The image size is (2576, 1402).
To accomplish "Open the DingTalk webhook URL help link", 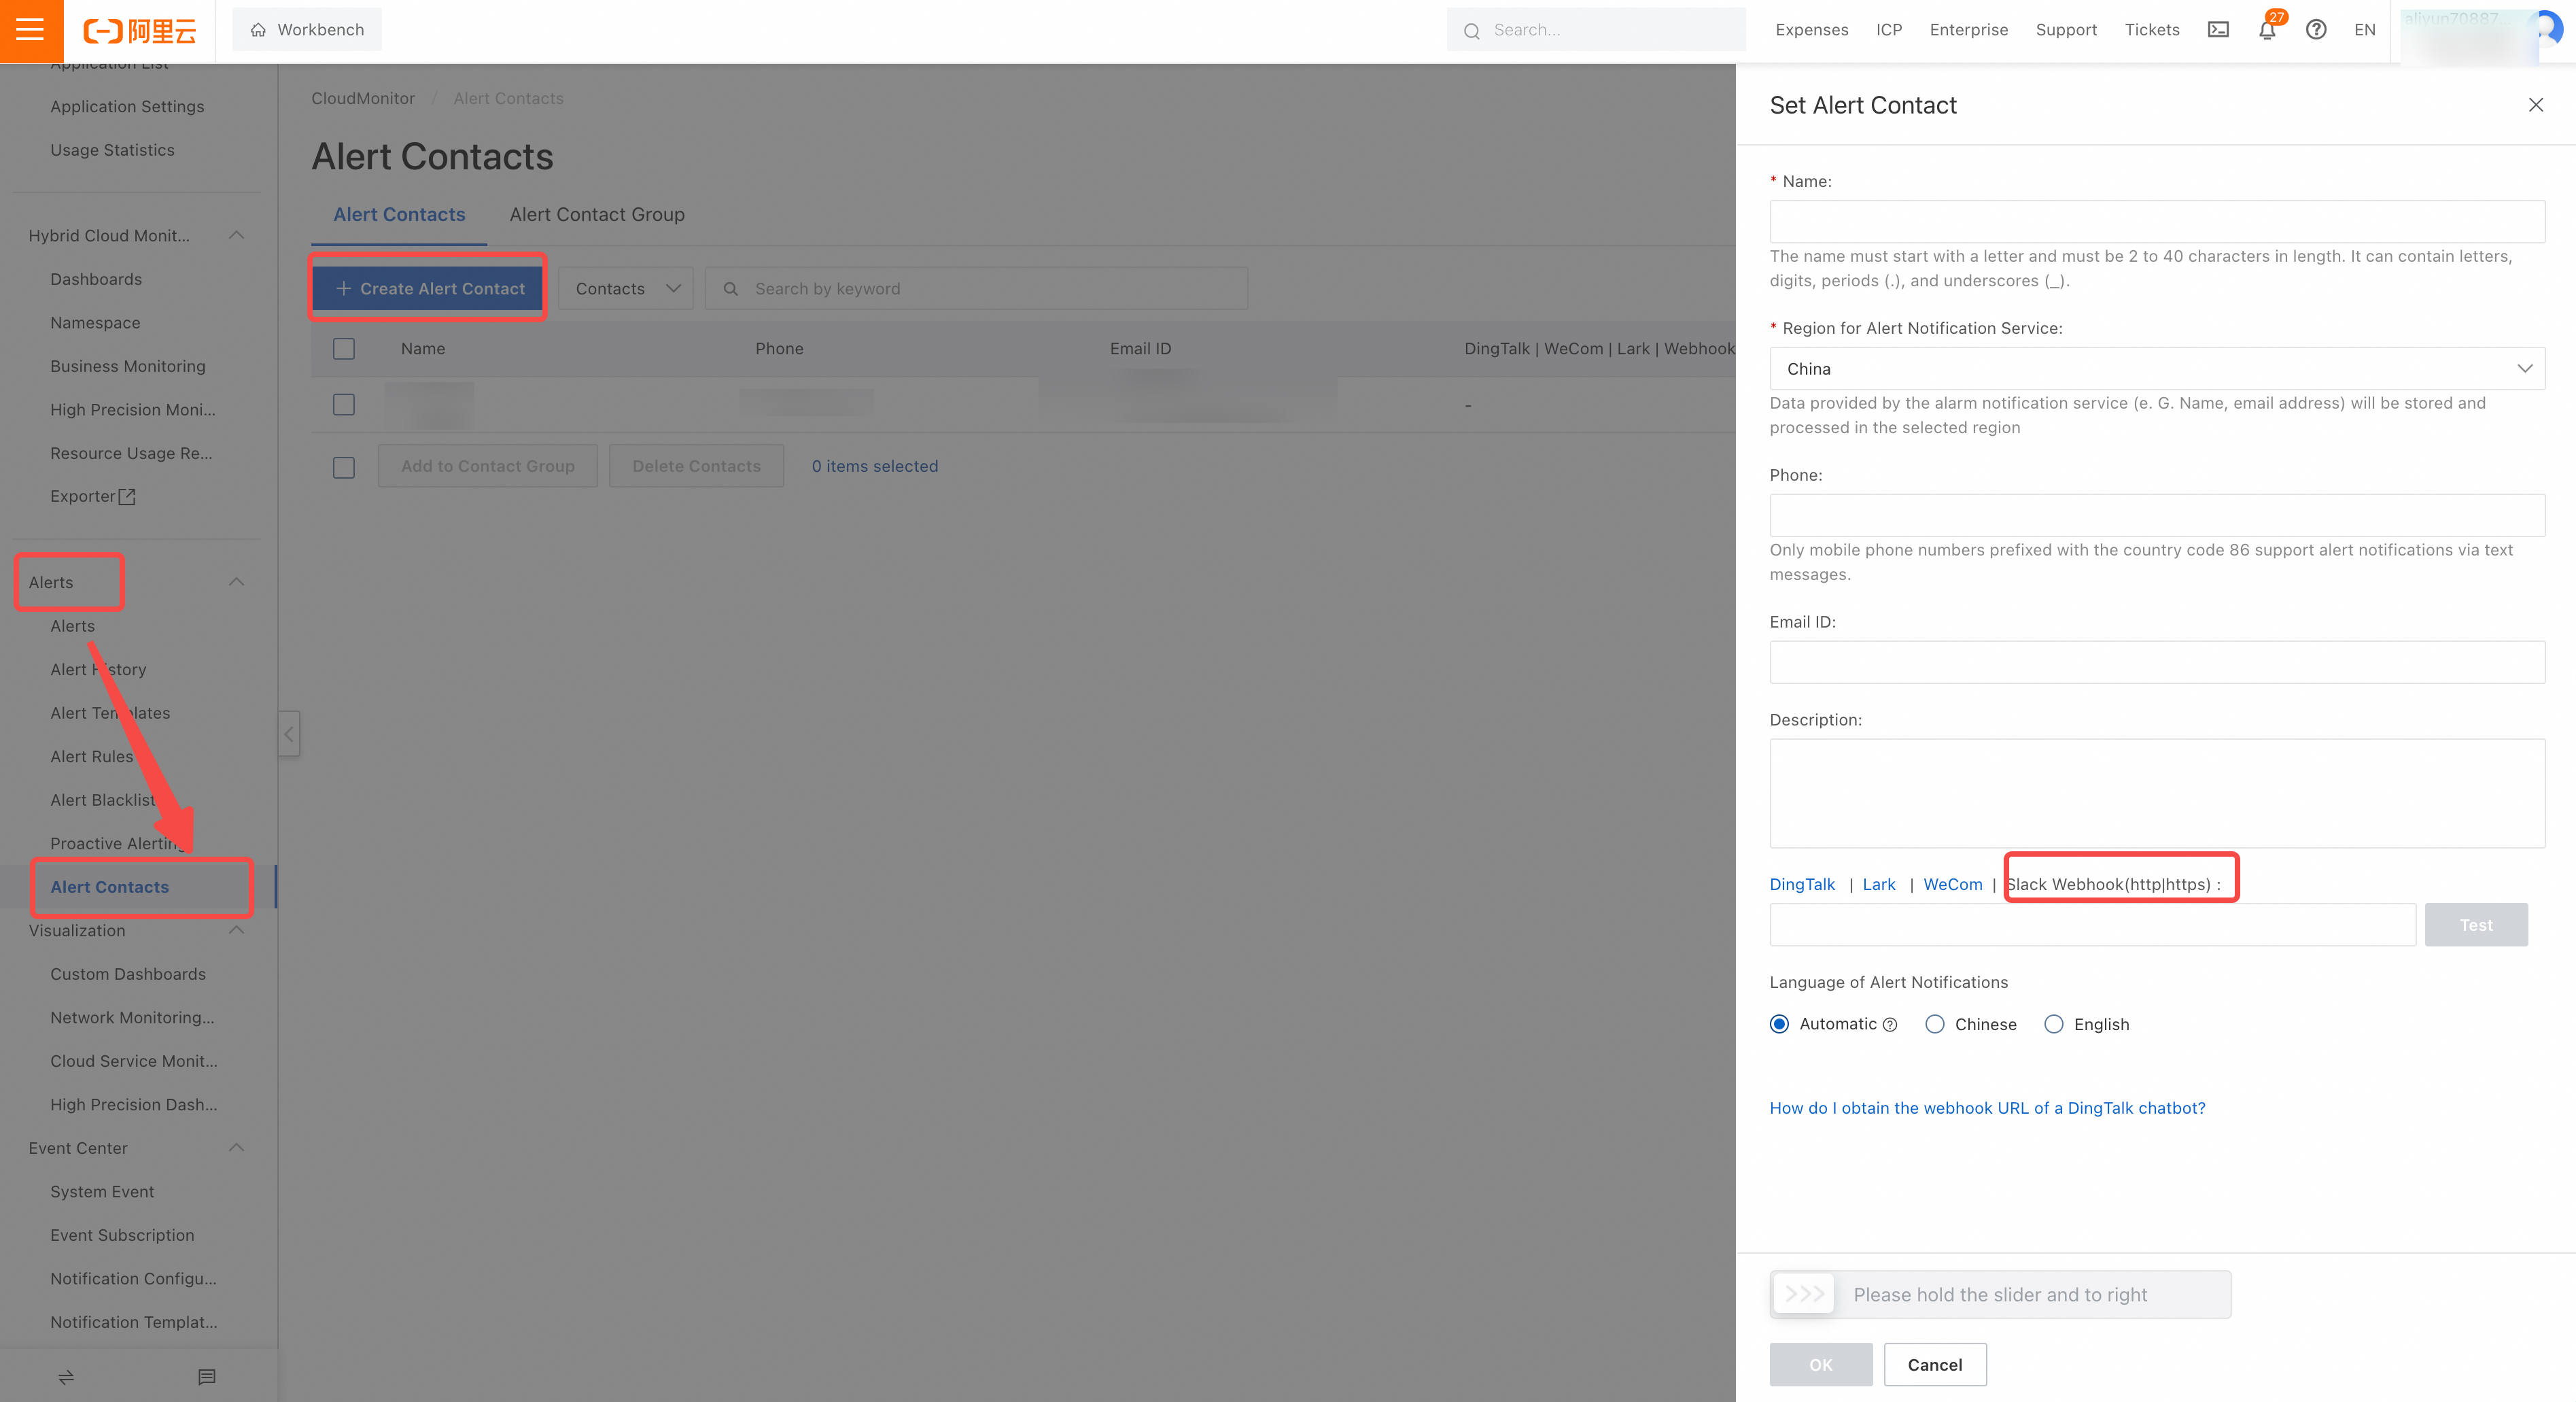I will coord(1987,1108).
